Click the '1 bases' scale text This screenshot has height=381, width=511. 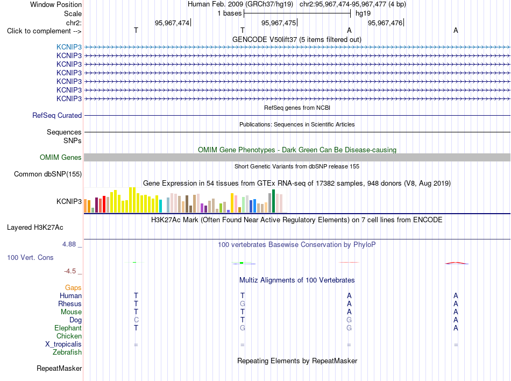[x=230, y=13]
